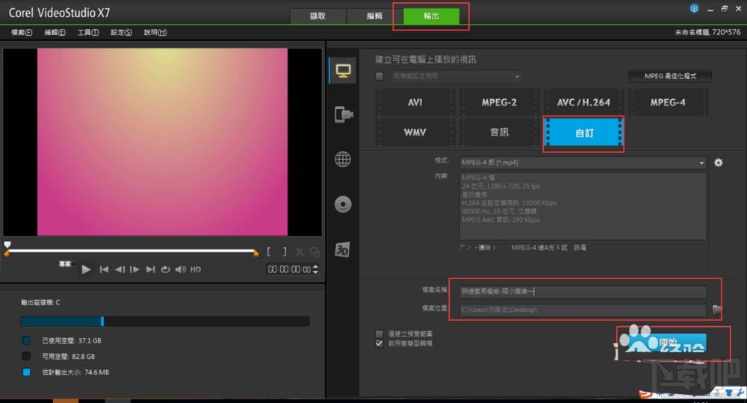Open the 3D movie output icon
The width and height of the screenshot is (747, 403).
click(343, 249)
